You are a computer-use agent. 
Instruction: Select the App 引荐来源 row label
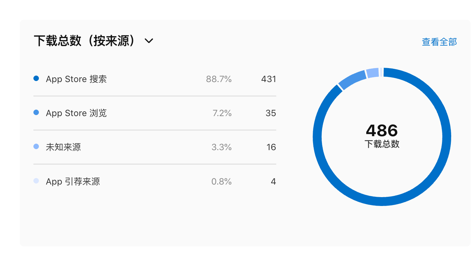(x=73, y=181)
